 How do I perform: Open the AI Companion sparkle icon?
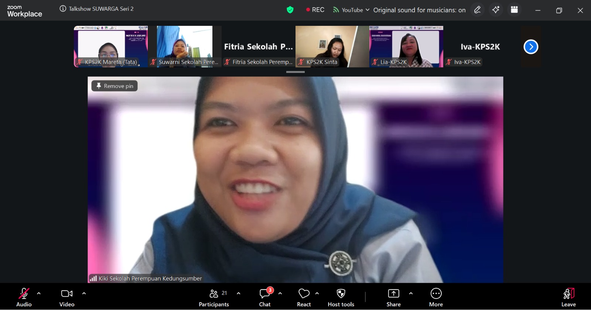click(496, 10)
